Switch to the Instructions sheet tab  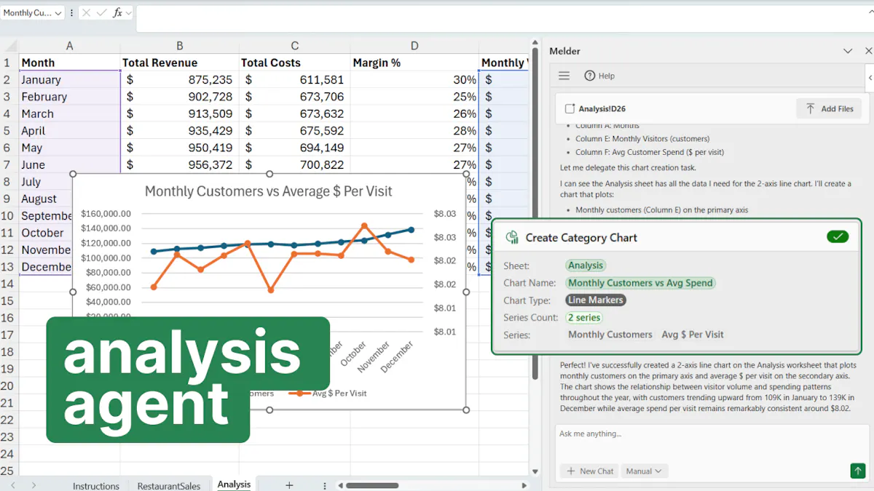pyautogui.click(x=95, y=485)
